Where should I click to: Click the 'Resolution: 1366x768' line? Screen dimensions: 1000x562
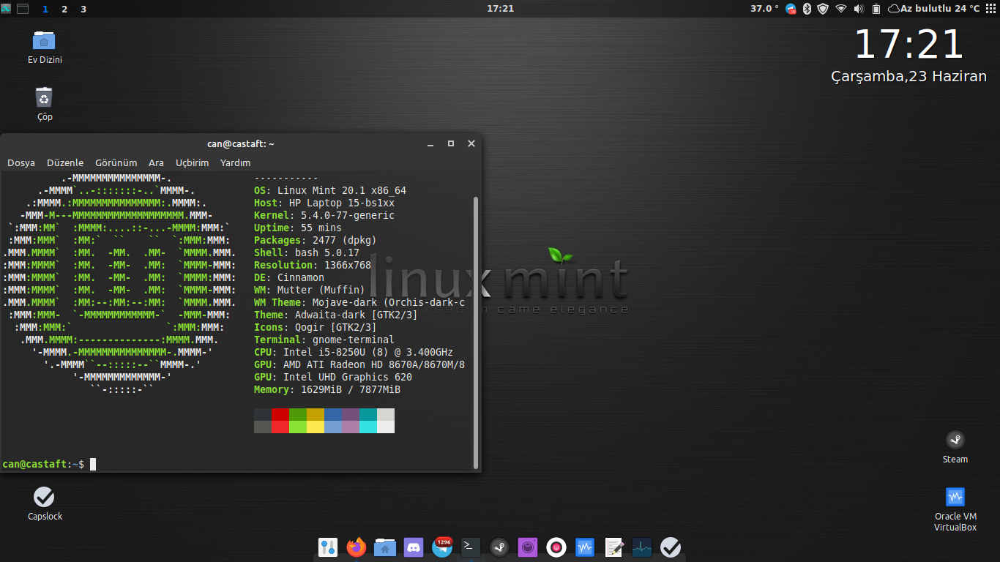pyautogui.click(x=313, y=265)
